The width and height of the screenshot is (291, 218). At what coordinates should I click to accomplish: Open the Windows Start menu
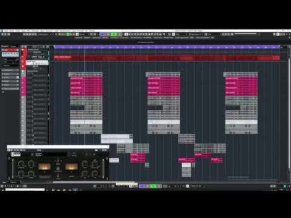[2, 190]
